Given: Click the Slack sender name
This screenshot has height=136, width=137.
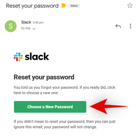Looking at the screenshot, I should pos(26,22).
